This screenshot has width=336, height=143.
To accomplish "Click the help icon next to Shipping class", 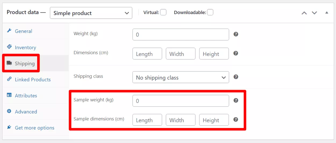I will (x=236, y=77).
